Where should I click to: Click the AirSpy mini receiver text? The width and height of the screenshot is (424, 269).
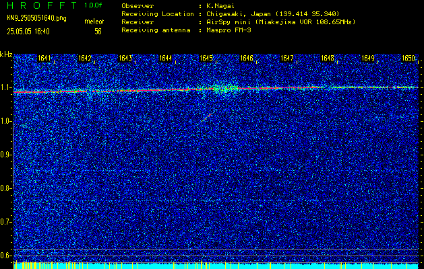pyautogui.click(x=280, y=22)
